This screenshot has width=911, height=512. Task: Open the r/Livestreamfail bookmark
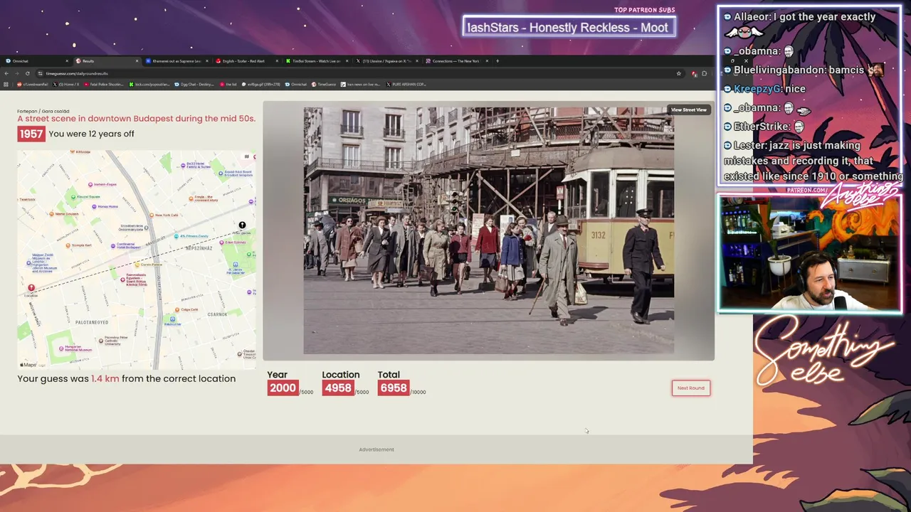click(33, 84)
